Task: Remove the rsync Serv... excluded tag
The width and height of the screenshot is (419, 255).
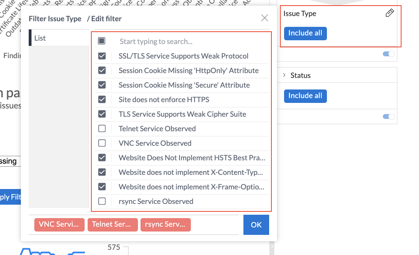Action: 166,224
